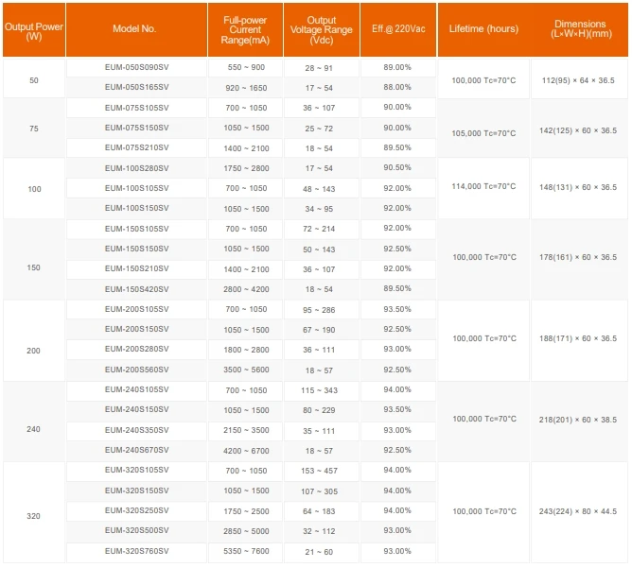Select the EUM-200S560SV model cell

pos(136,370)
